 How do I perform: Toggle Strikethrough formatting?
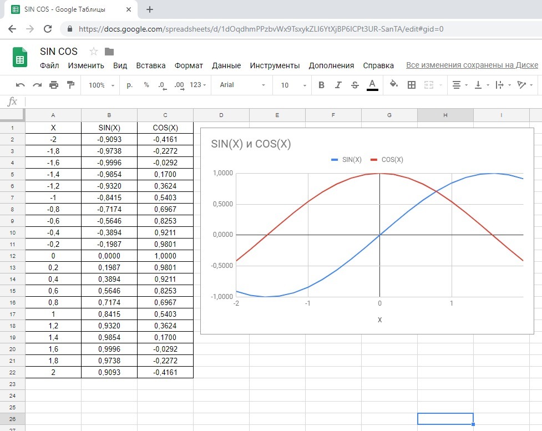pyautogui.click(x=355, y=85)
